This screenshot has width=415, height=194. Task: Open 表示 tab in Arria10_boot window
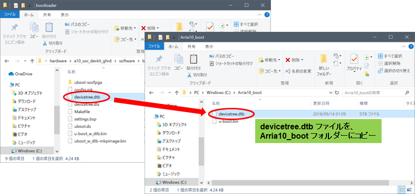(209, 47)
